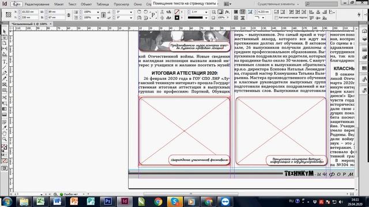Viewport: 369px width, 207px height.
Task: Click the drop shadow effect icon
Action: pos(220,11)
